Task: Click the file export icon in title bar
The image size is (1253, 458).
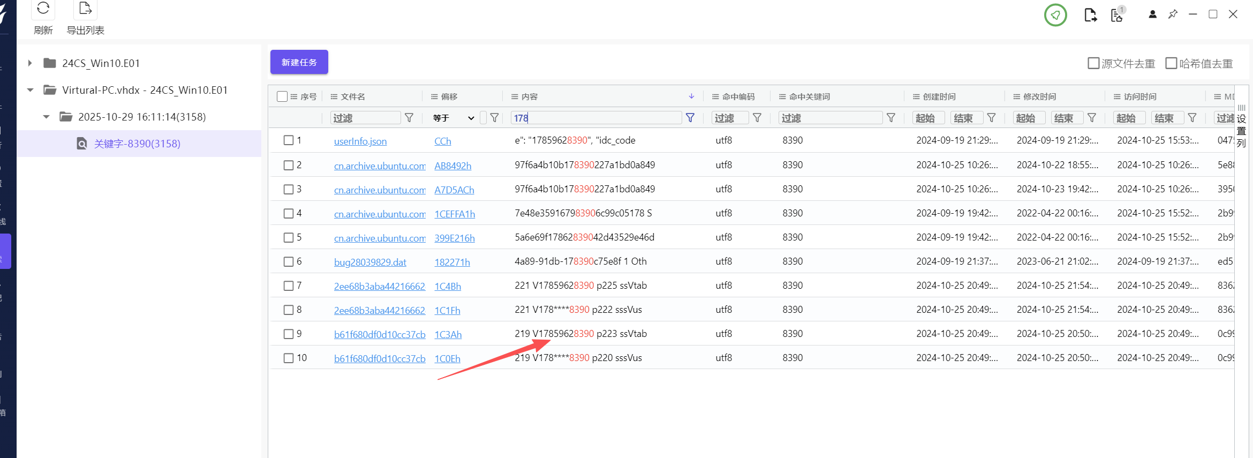Action: click(1090, 15)
